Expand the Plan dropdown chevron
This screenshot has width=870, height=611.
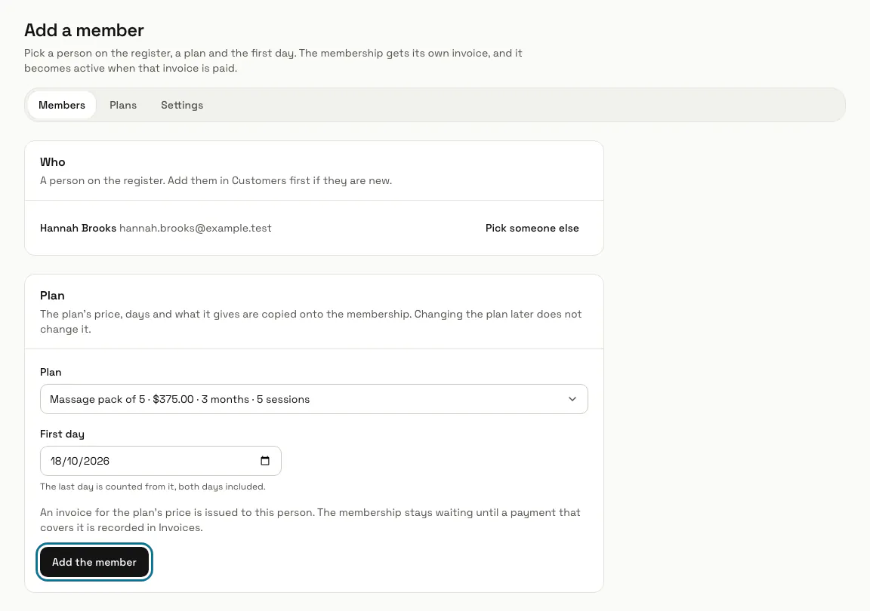572,399
